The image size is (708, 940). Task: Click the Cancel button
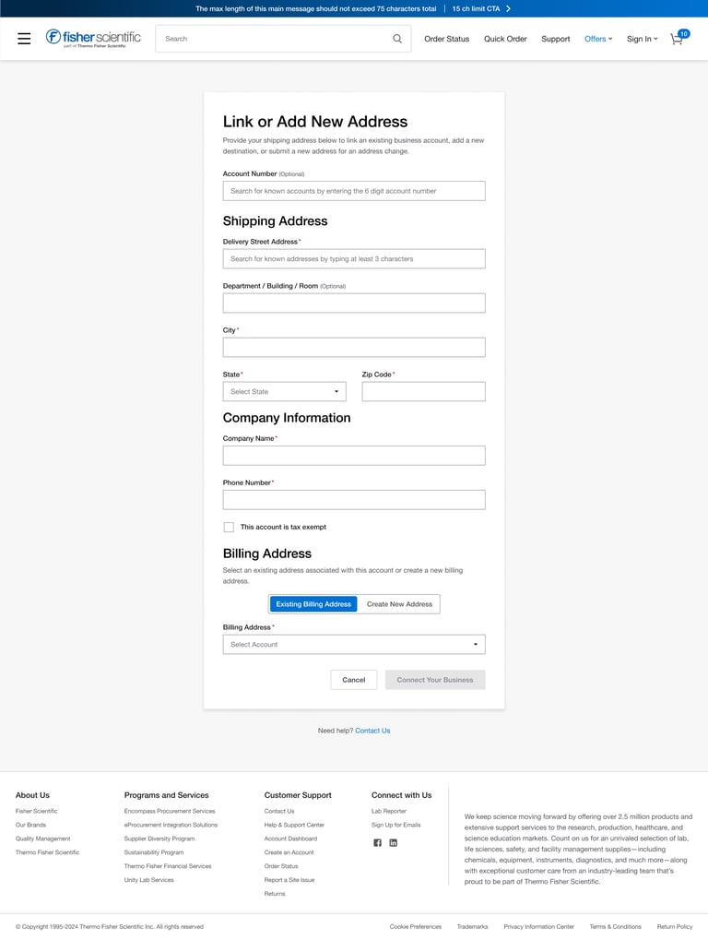point(354,680)
